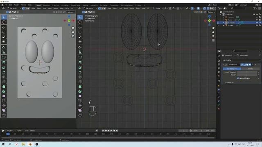262x147 pixels.
Task: Open the File menu
Action: coord(6,5)
